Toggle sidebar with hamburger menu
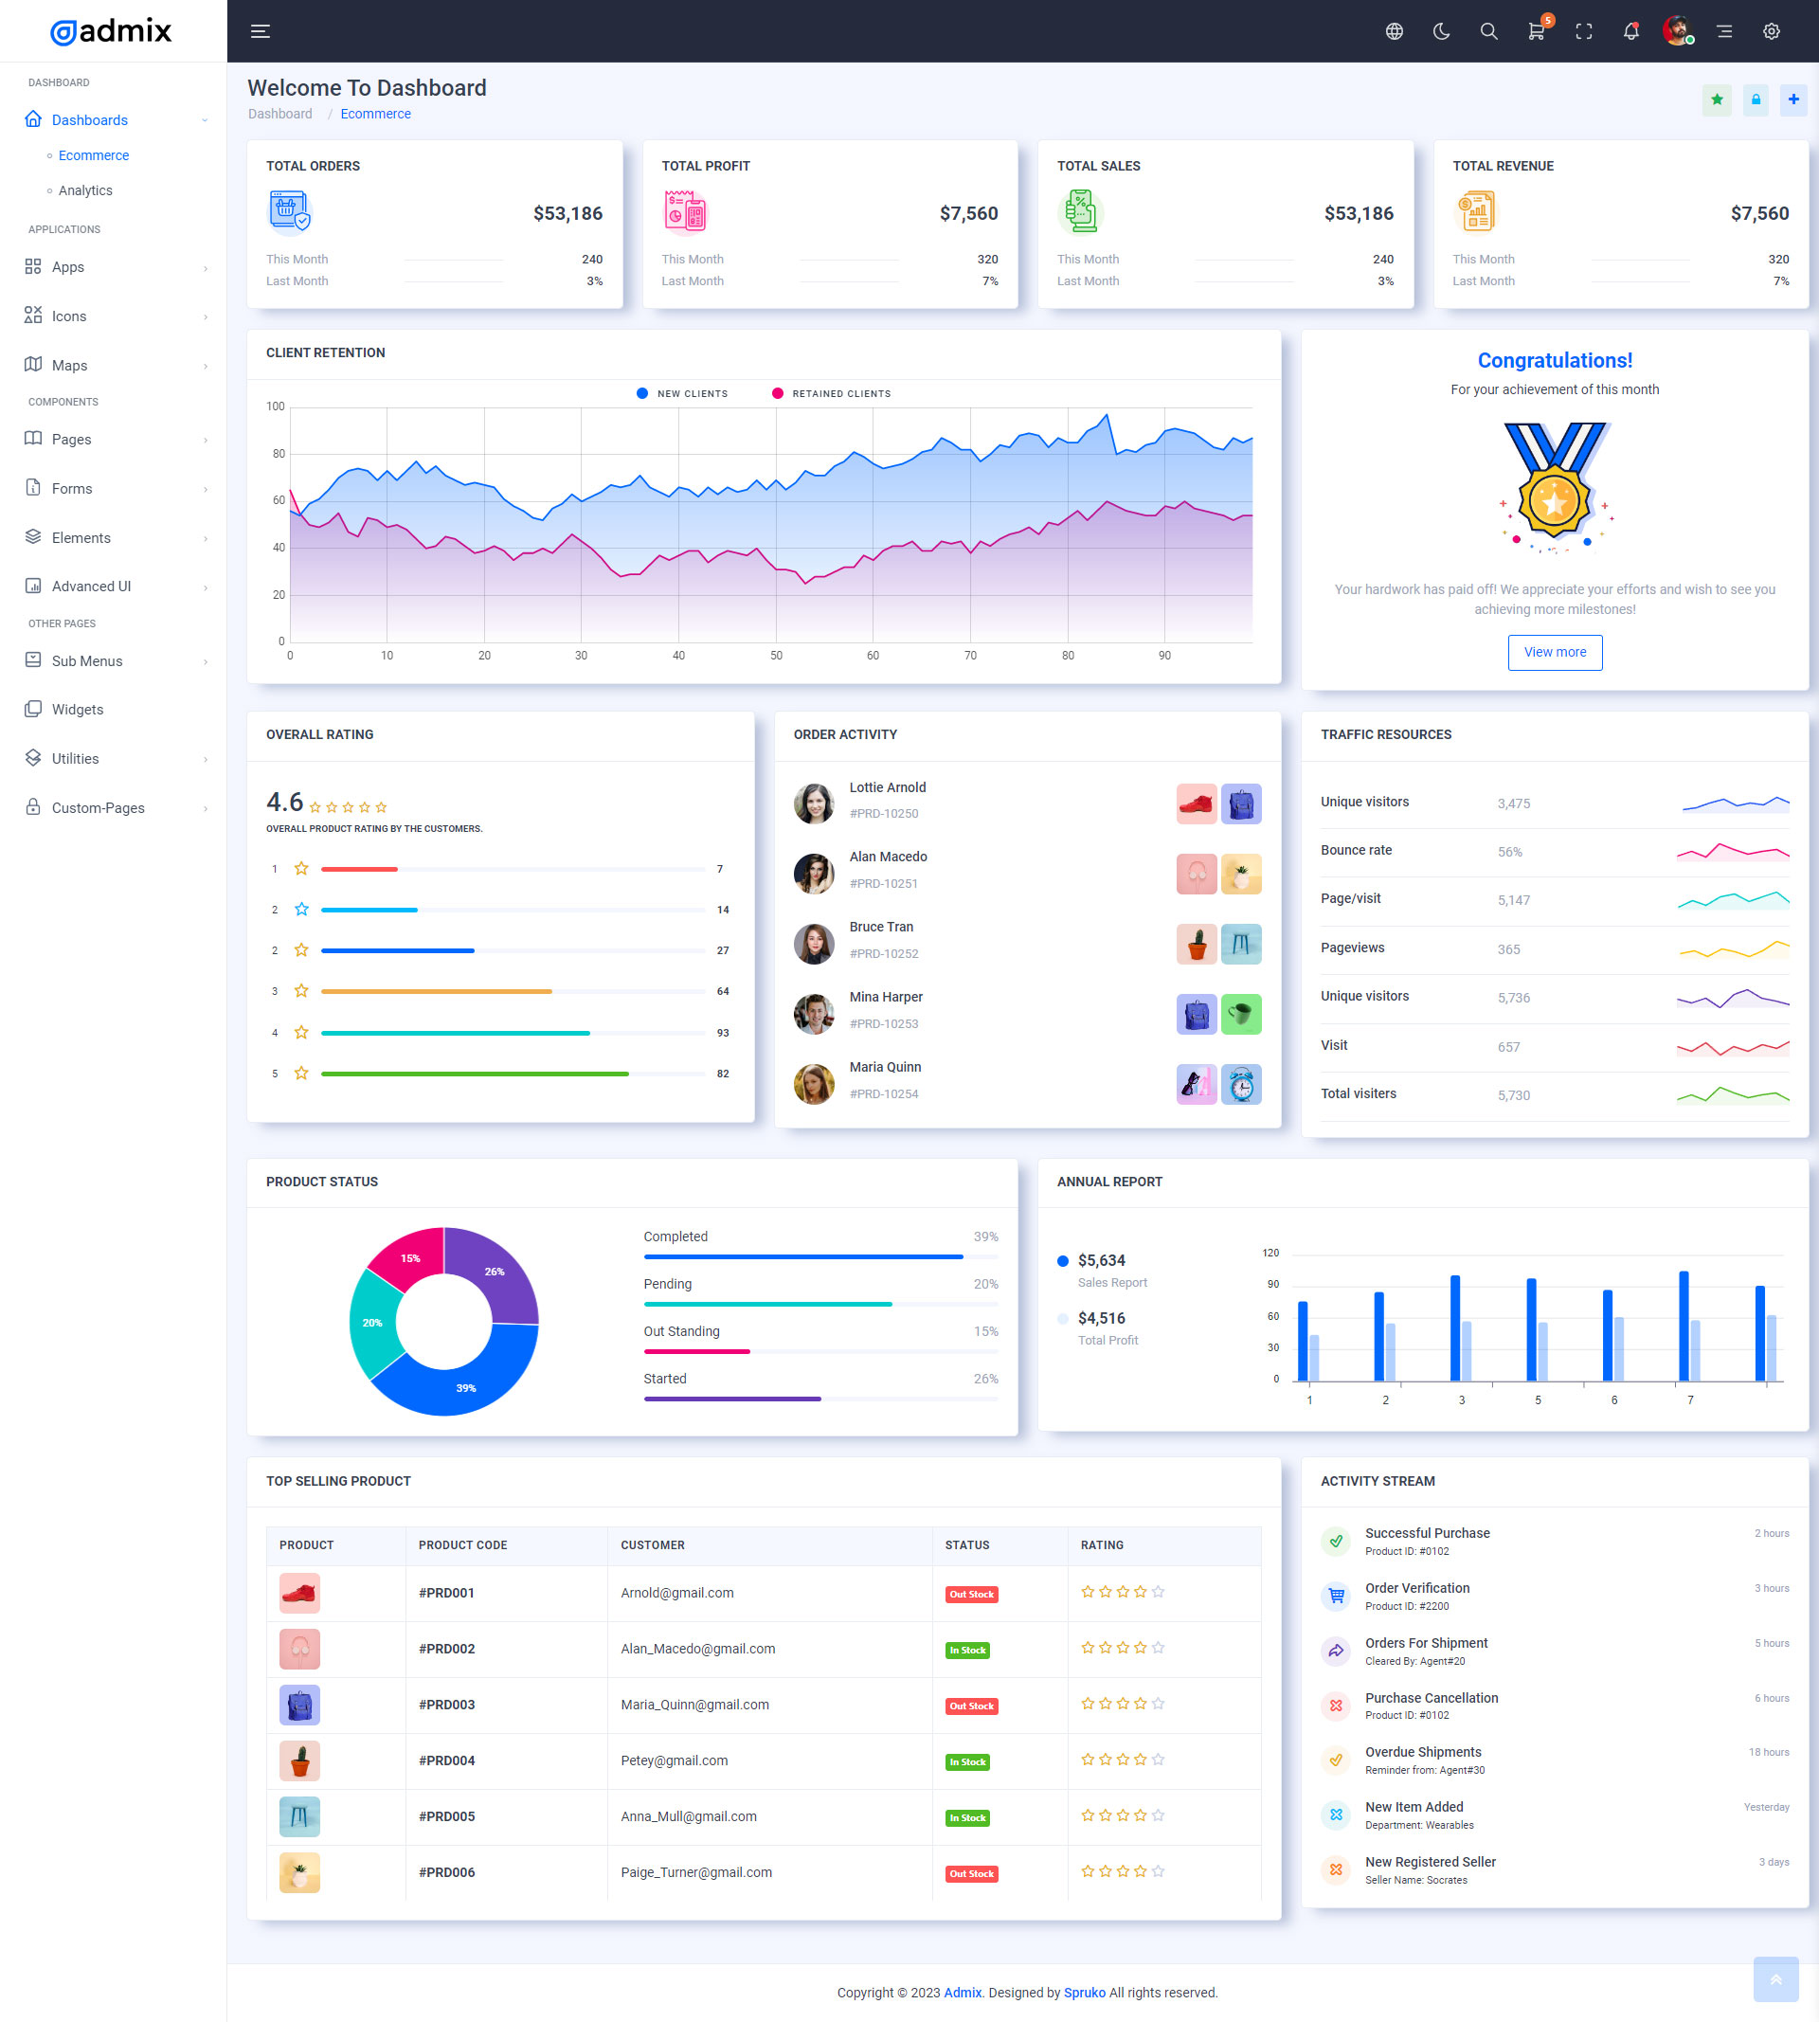The width and height of the screenshot is (1819, 2022). tap(260, 31)
